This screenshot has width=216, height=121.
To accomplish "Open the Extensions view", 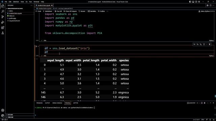I will click(3, 28).
